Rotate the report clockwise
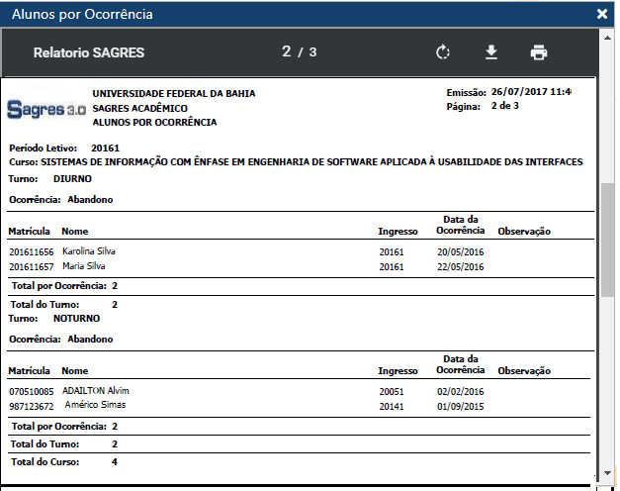Image resolution: width=620 pixels, height=491 pixels. point(443,52)
